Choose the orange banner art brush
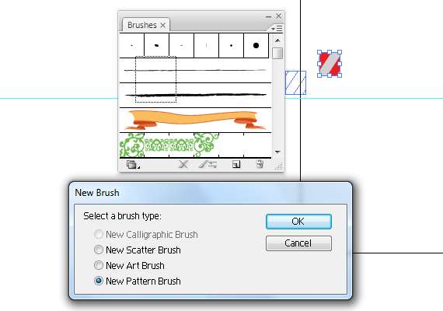Viewport: 443px width, 311px height. 196,121
